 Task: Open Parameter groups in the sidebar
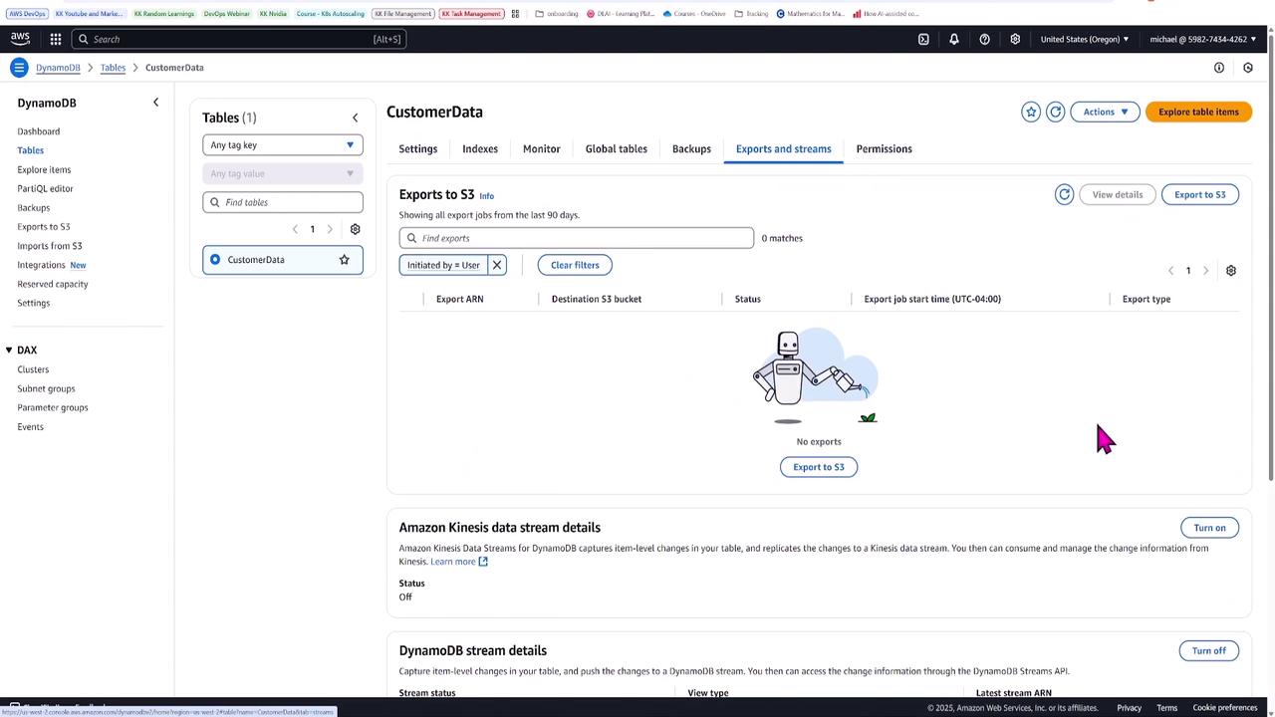click(53, 407)
